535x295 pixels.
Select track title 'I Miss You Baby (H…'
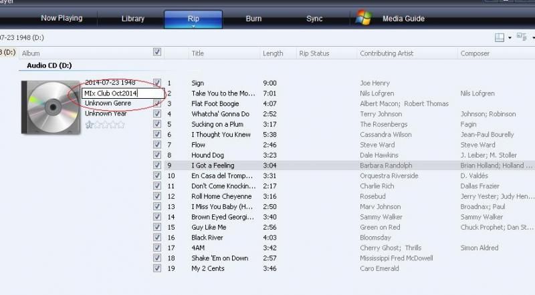(222, 206)
